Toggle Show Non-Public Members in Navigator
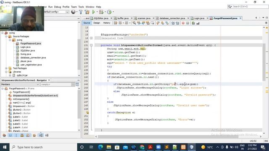269x151 pixels. (x=22, y=135)
